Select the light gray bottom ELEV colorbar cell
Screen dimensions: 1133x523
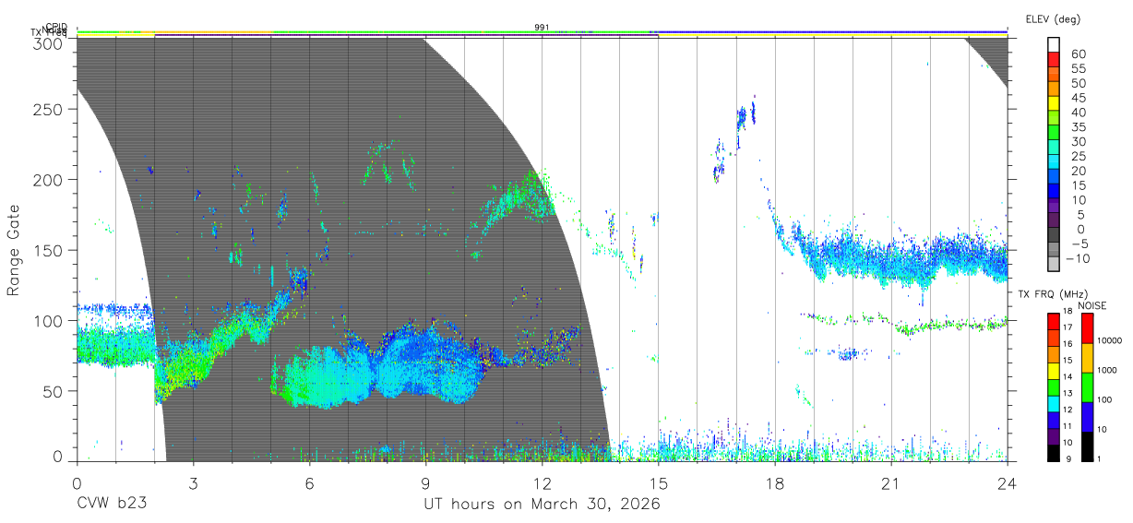(1054, 265)
